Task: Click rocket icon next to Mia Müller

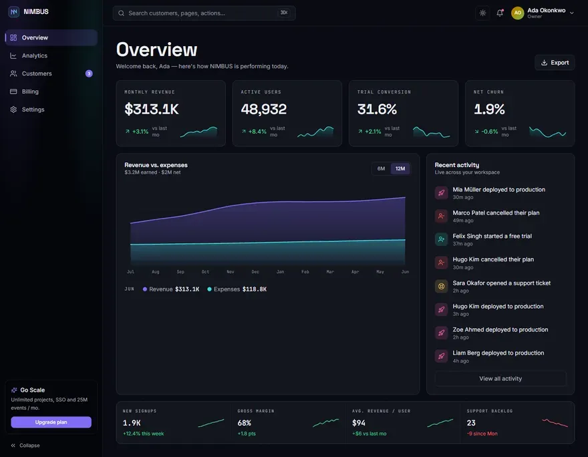Action: 442,192
